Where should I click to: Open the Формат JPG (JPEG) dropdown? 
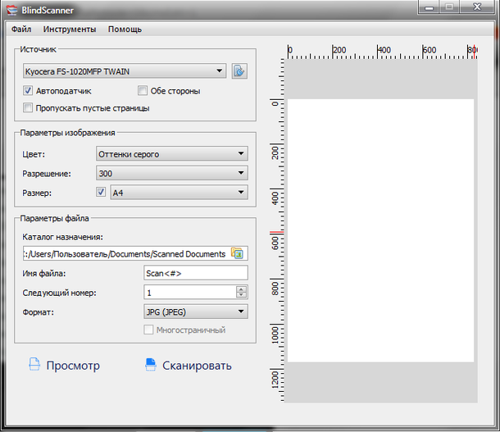point(195,311)
